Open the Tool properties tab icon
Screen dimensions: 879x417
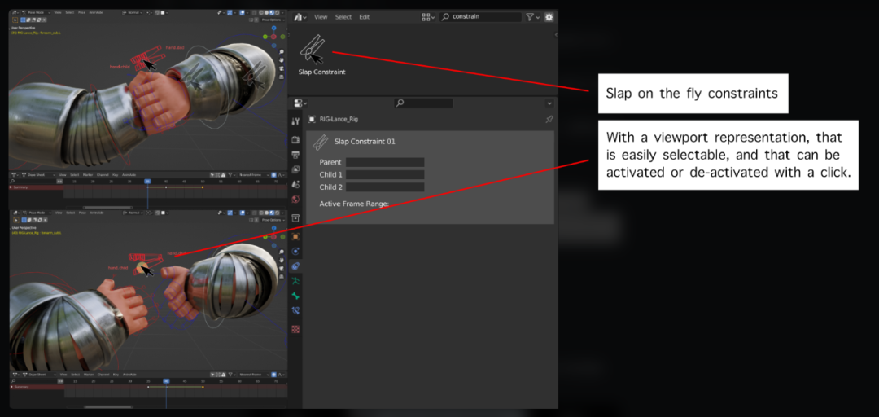click(x=295, y=121)
